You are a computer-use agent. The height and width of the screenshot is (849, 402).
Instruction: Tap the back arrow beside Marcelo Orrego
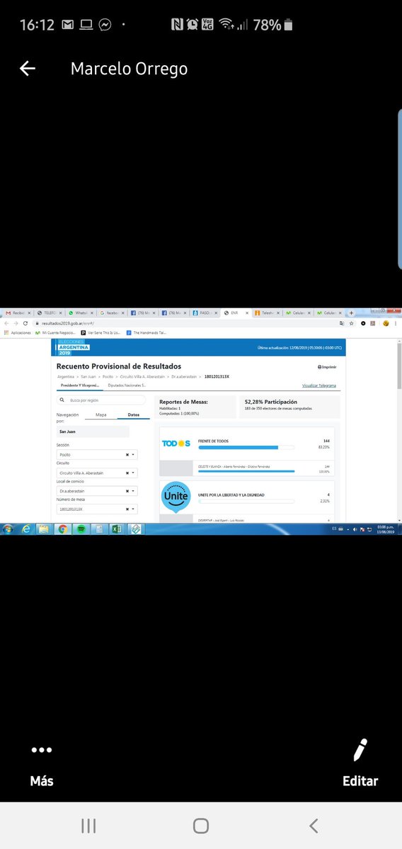(x=28, y=69)
